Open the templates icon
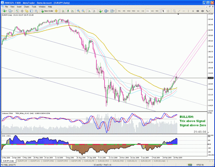This screenshot has height=167, width=215. point(112,11)
